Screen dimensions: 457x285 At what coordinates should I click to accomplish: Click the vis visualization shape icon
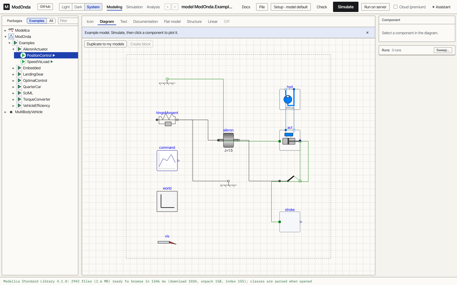pyautogui.click(x=167, y=243)
